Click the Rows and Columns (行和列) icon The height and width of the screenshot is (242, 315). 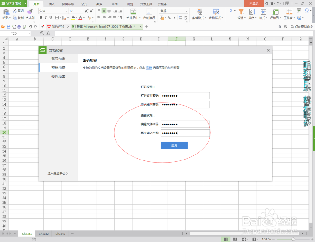(275, 12)
